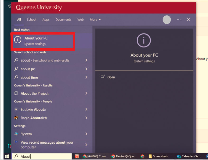Open the three-dot options menu
208x160 pixels.
(179, 20)
